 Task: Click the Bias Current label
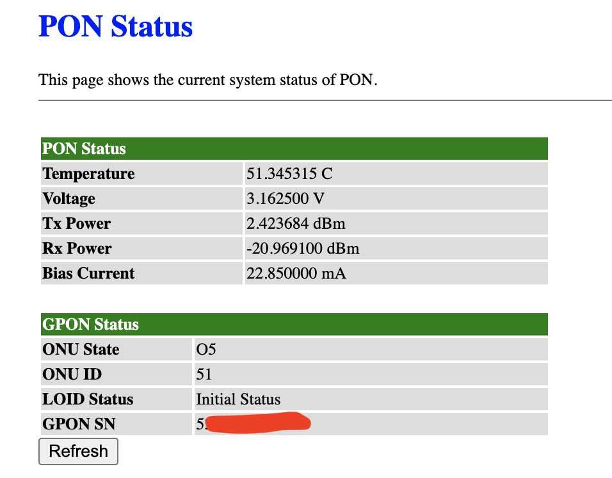(x=88, y=274)
